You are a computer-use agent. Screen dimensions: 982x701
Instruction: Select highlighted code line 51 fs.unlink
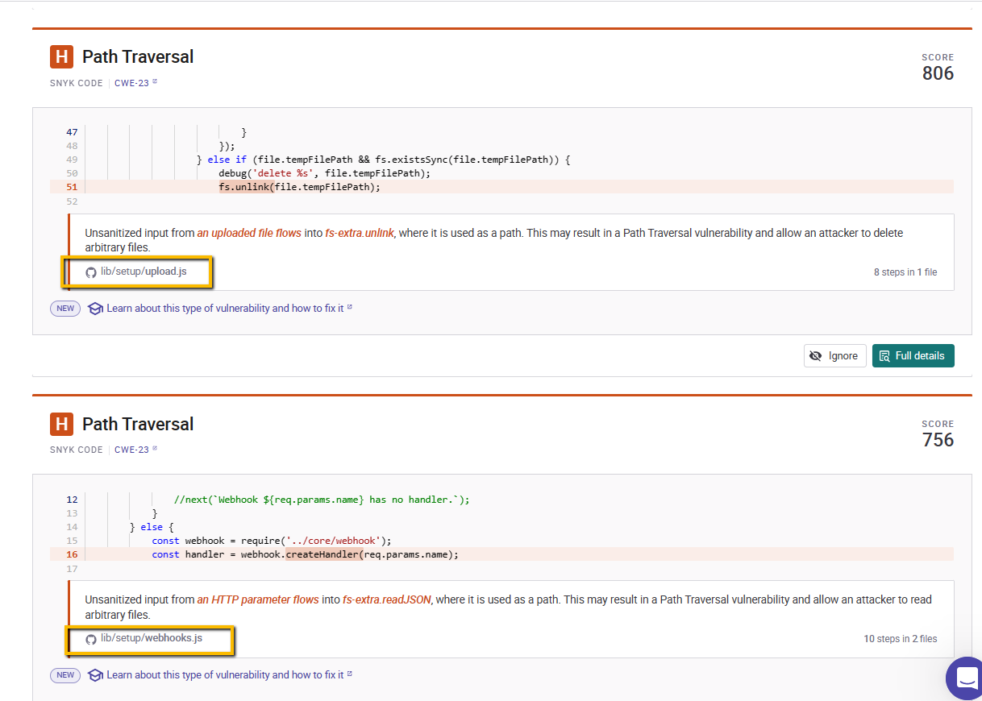click(501, 187)
